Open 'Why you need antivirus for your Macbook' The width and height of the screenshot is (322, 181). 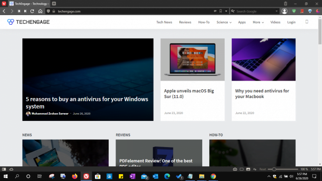262,93
